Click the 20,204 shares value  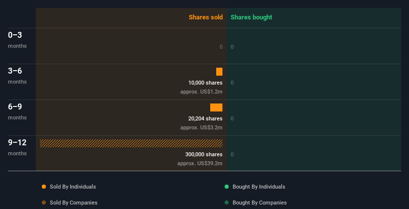coord(205,118)
